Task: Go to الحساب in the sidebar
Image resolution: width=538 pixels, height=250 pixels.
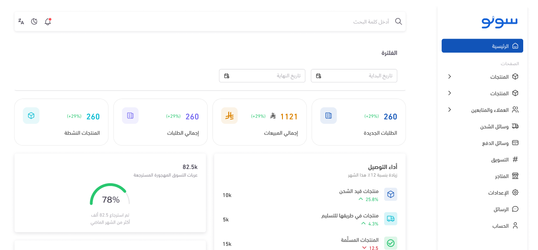Action: point(501,226)
